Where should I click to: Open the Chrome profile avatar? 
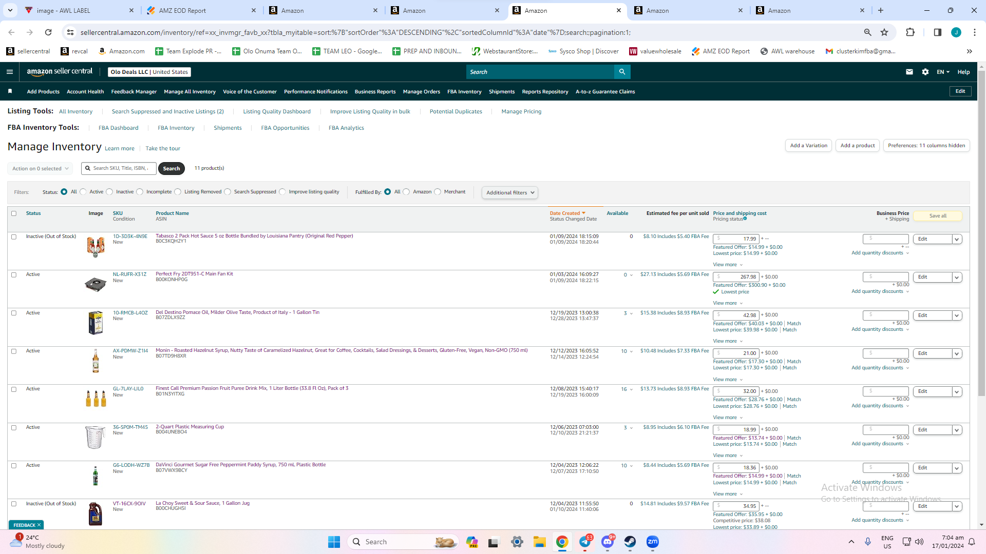956,32
